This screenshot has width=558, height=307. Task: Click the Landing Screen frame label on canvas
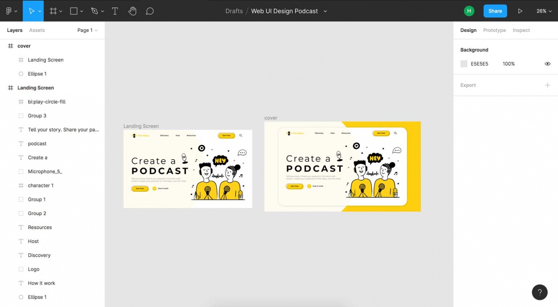(141, 126)
